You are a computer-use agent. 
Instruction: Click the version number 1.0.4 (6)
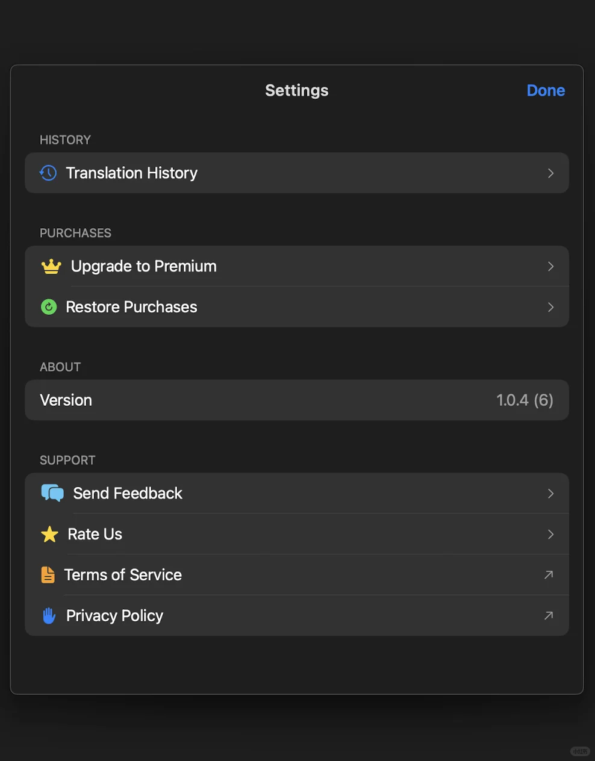coord(525,400)
